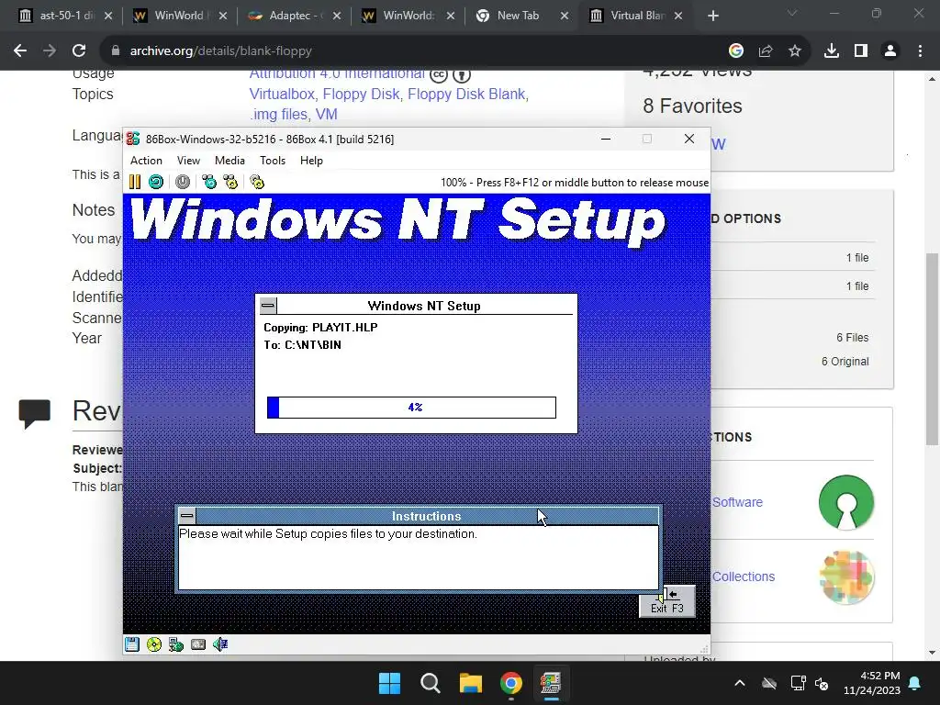Open the Instructions window control menu box

point(187,516)
